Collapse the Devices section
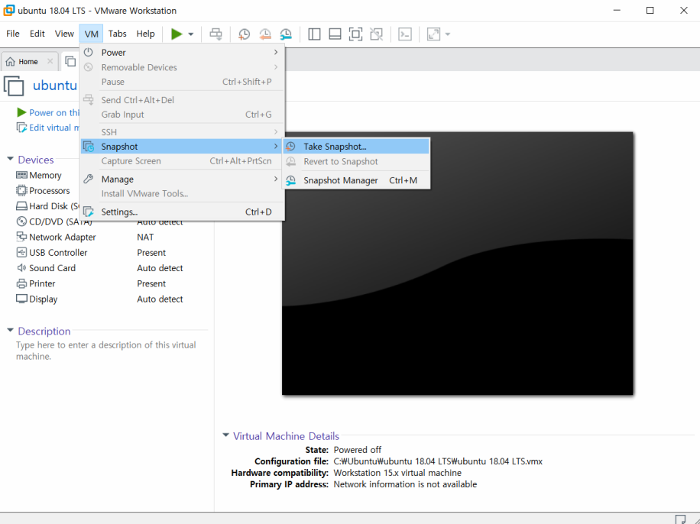Viewport: 700px width, 524px height. pos(10,159)
